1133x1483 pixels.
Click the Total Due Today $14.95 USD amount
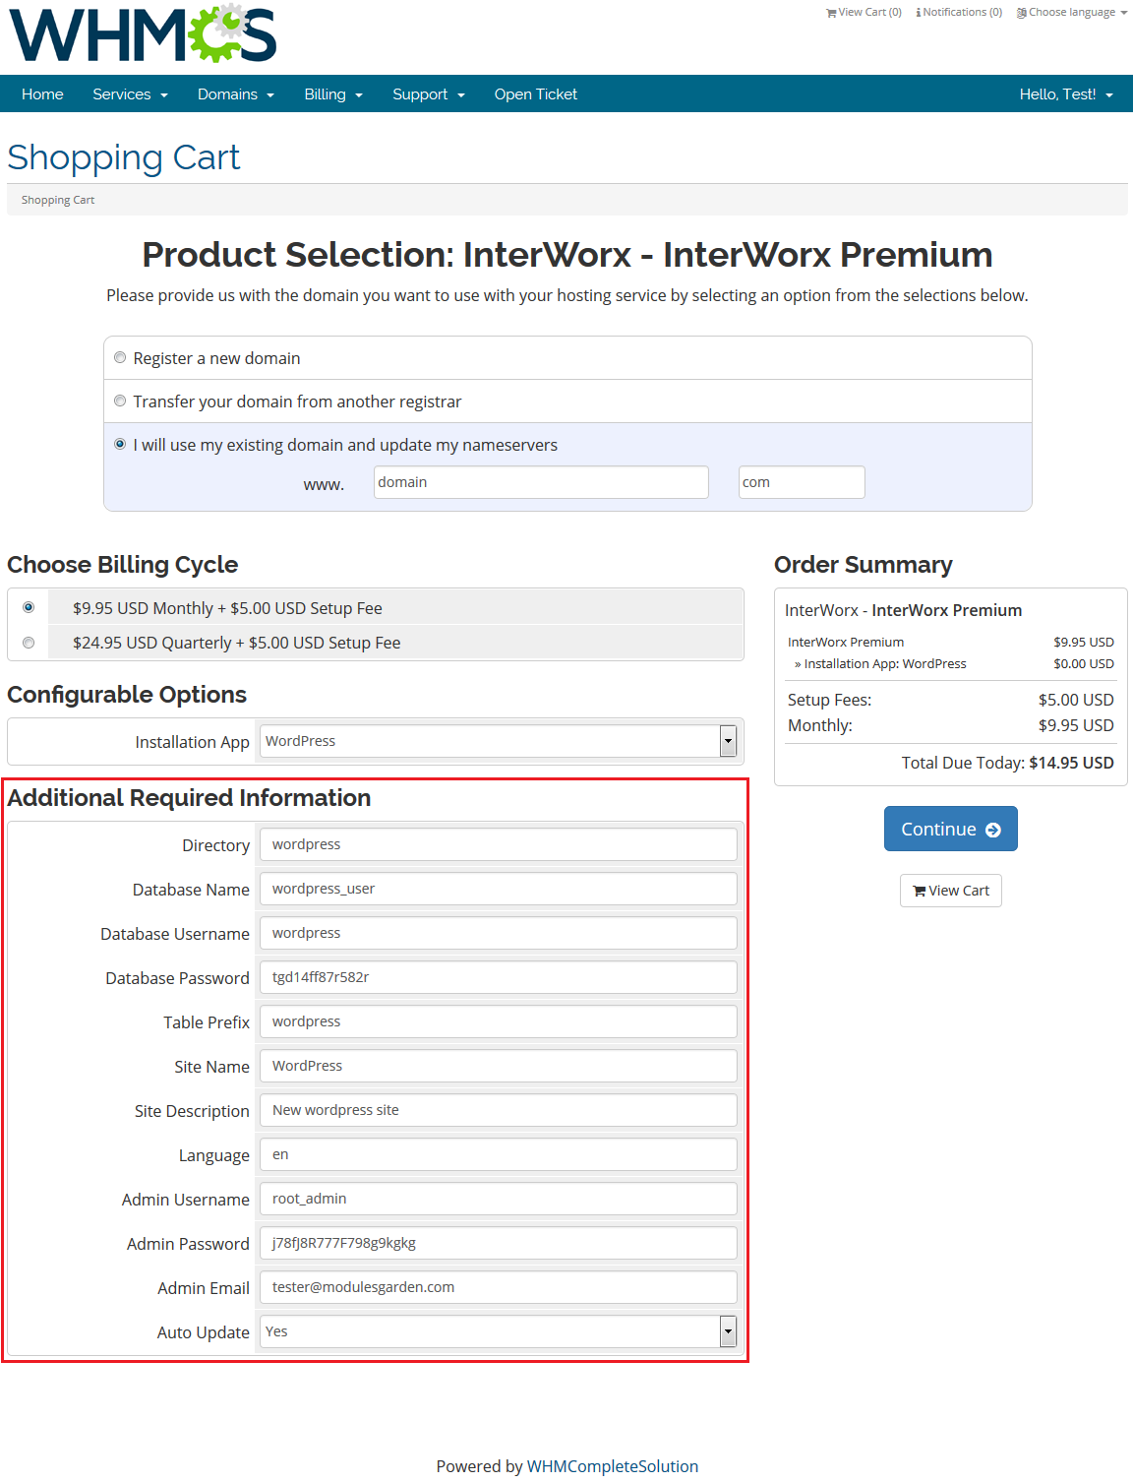coord(1071,763)
